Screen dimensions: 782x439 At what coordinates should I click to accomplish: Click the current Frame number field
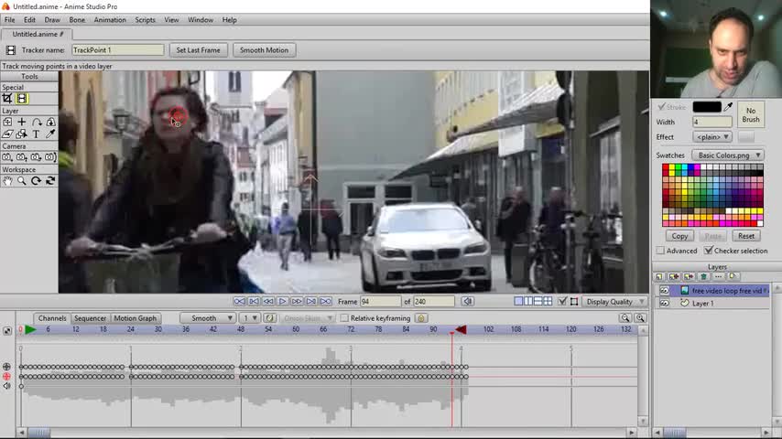coord(380,302)
